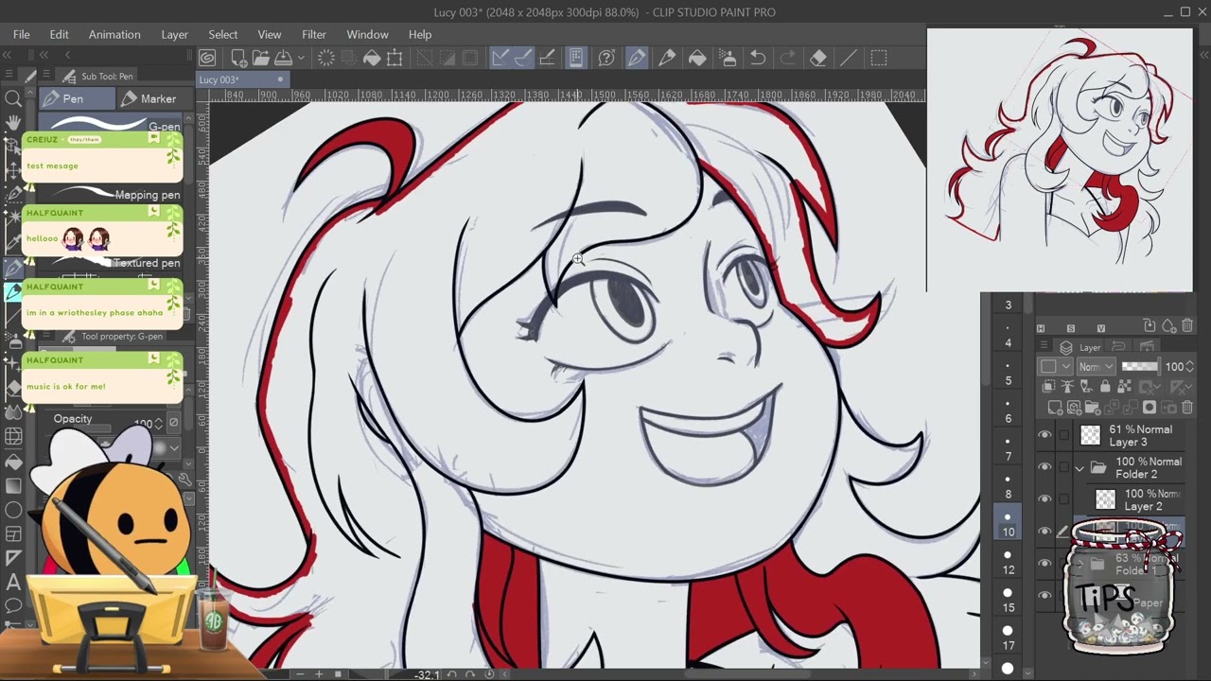The width and height of the screenshot is (1211, 681).
Task: Toggle visibility of Folder 1
Action: click(x=1044, y=563)
